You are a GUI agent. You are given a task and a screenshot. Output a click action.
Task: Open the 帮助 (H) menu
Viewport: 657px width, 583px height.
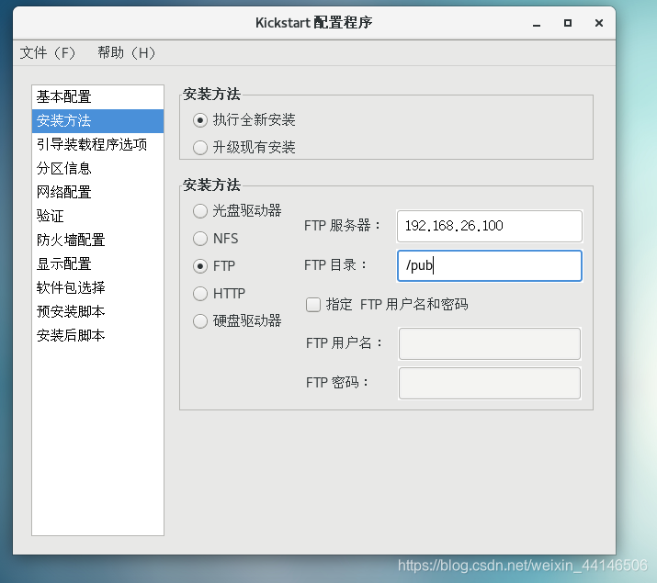(127, 52)
